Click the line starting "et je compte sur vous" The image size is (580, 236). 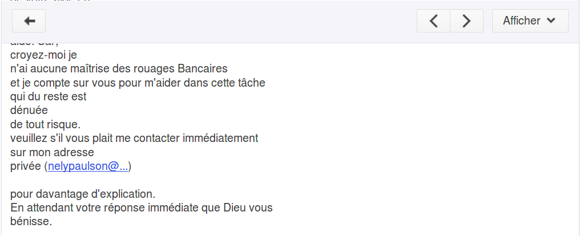click(137, 83)
